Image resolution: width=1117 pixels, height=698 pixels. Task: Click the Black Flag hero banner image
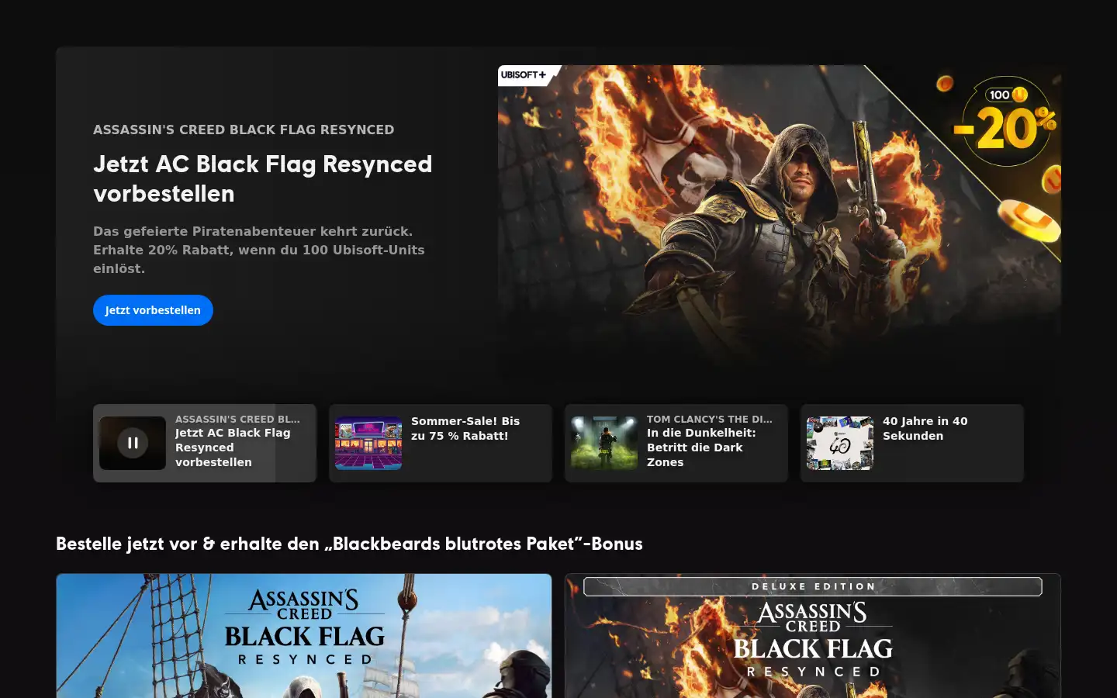coord(780,225)
